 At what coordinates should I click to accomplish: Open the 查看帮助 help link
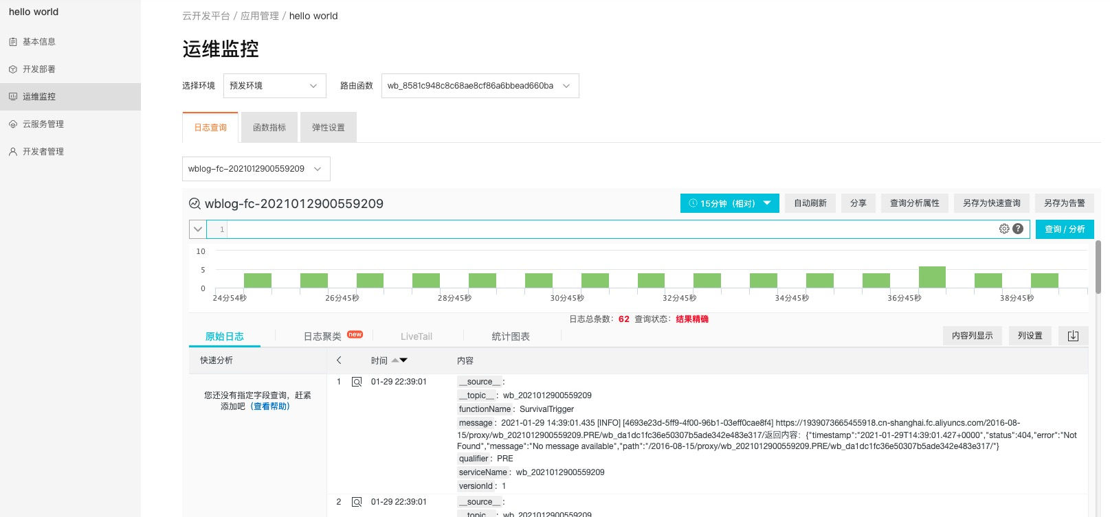click(x=270, y=406)
